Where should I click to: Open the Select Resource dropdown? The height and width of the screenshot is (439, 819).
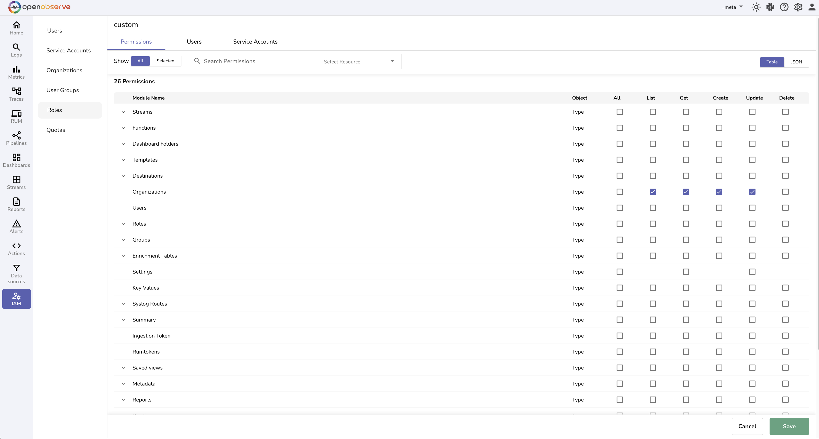click(x=360, y=61)
